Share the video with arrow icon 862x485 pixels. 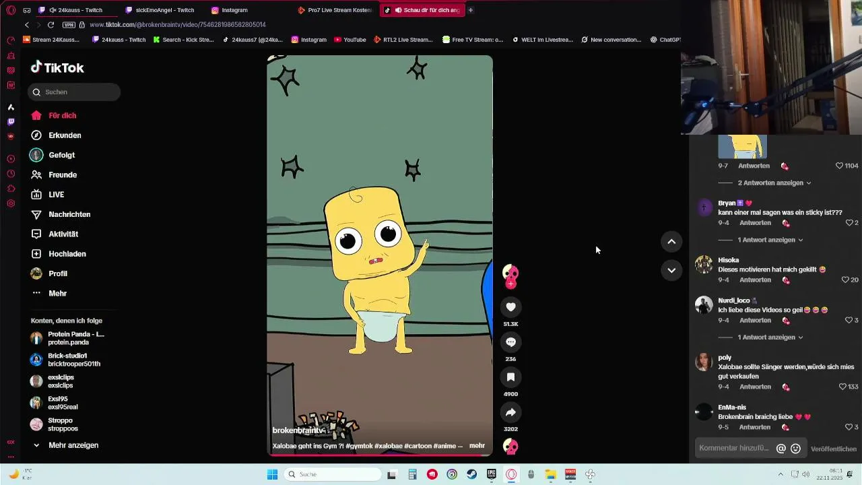tap(510, 412)
